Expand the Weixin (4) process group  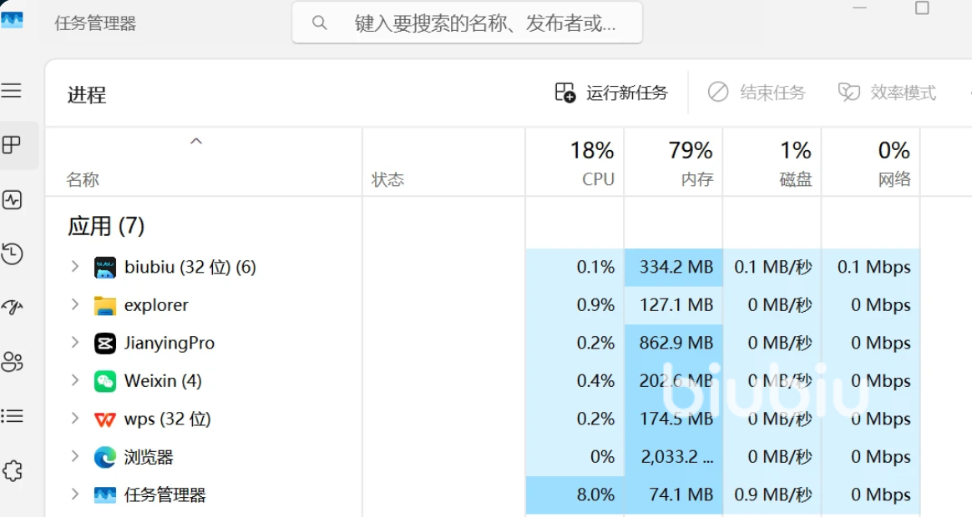(75, 381)
